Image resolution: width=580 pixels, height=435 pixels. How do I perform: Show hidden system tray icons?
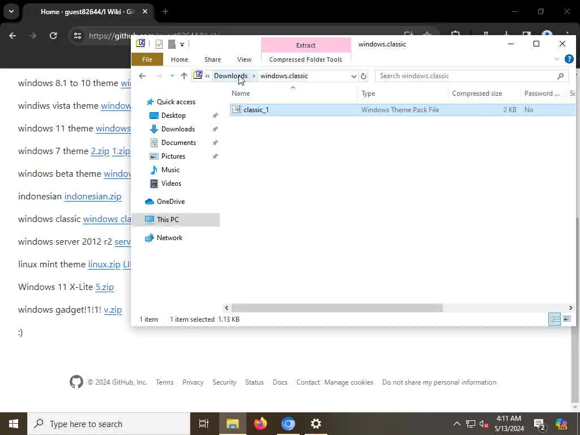click(x=457, y=424)
